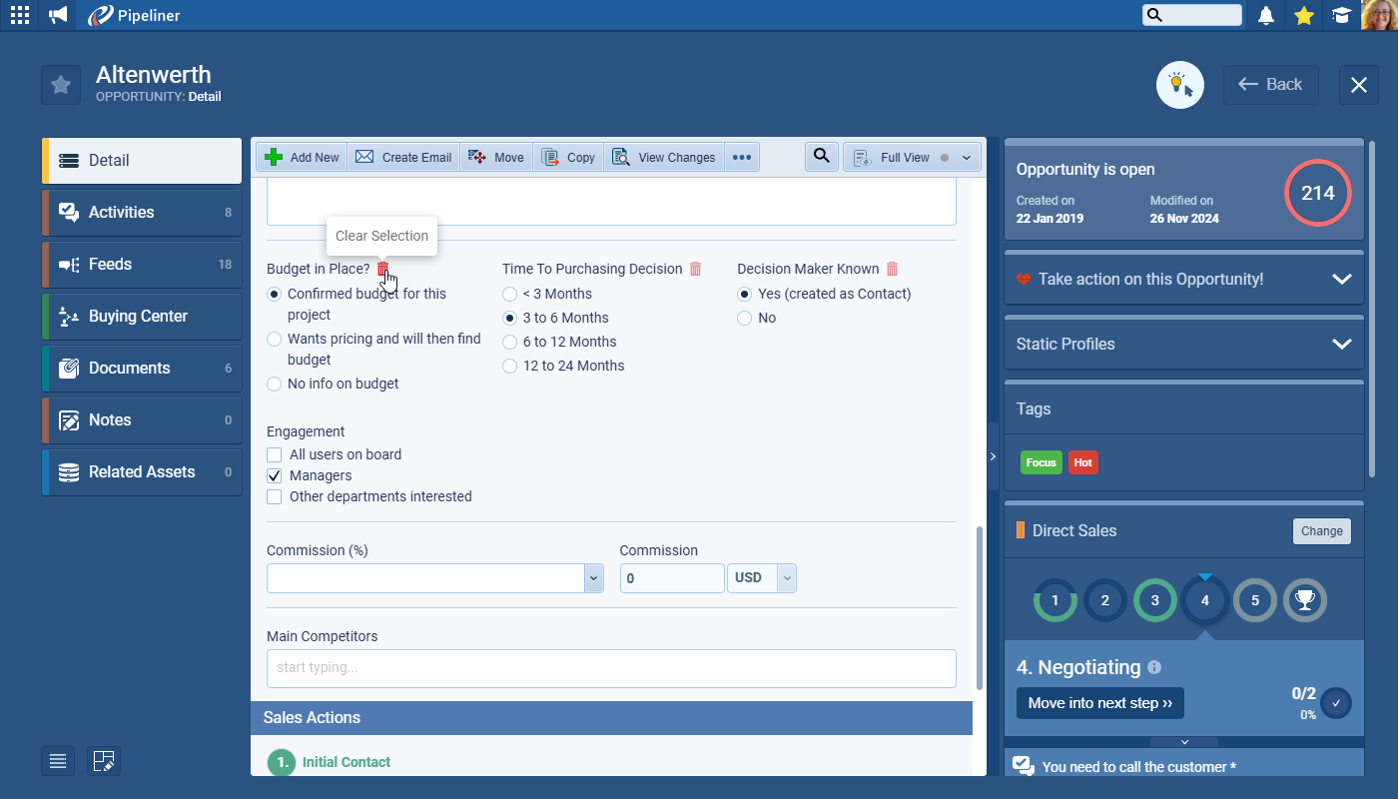The image size is (1398, 799).
Task: Click the Move into next step button
Action: (x=1099, y=703)
